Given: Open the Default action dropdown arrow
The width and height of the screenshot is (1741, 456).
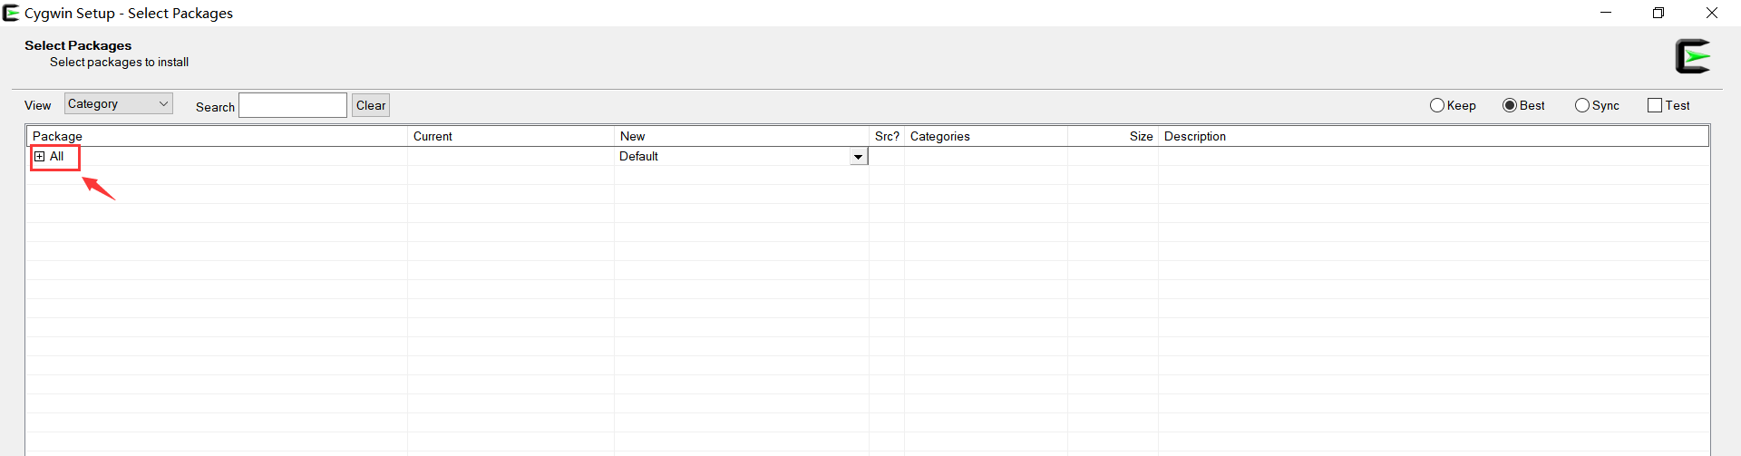Looking at the screenshot, I should click(858, 157).
